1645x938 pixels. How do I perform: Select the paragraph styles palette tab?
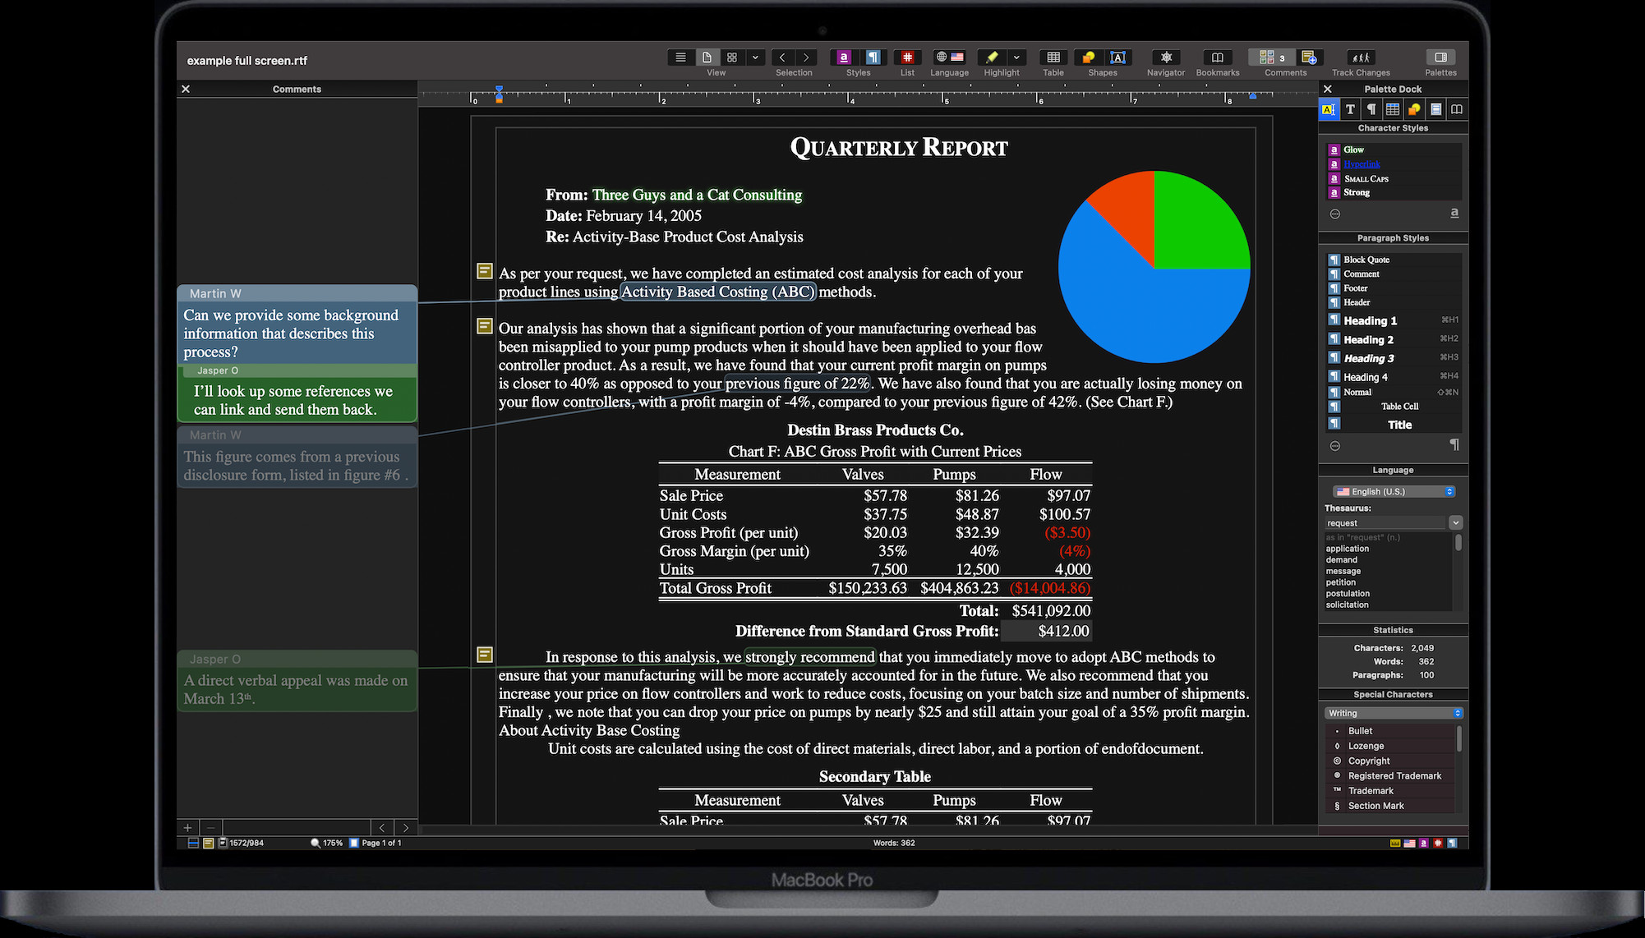pos(1371,109)
